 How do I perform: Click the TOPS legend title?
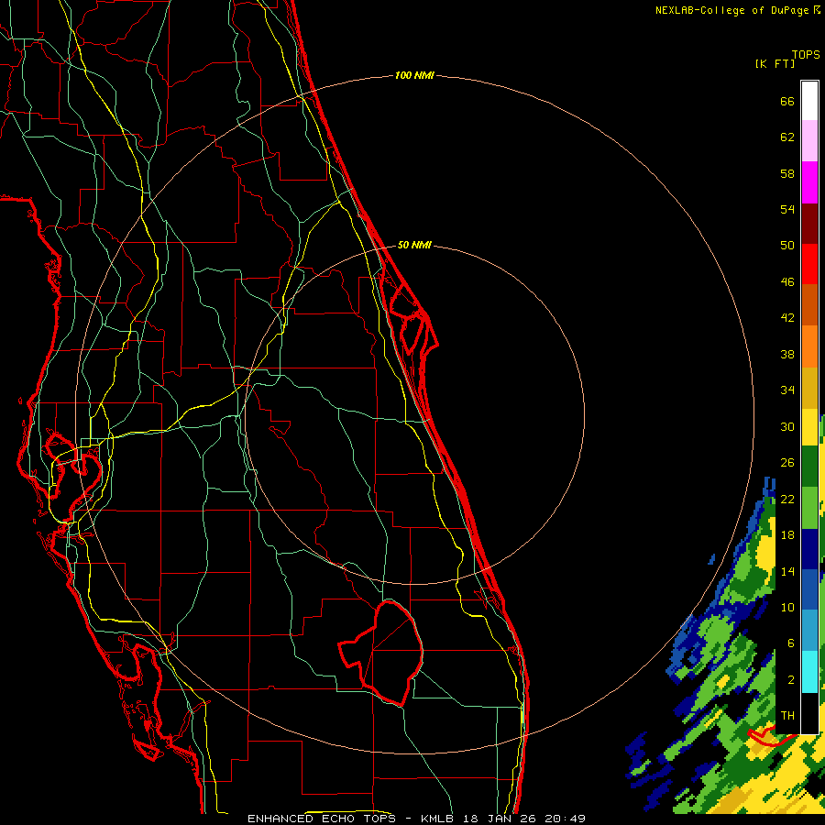coord(806,54)
